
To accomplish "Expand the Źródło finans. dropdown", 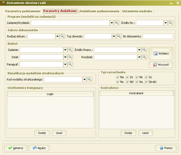I will (x=139, y=50).
